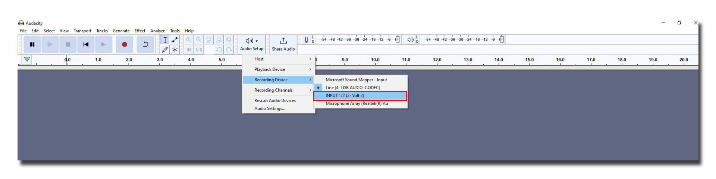
Task: Open the Tools menu
Action: tap(175, 31)
